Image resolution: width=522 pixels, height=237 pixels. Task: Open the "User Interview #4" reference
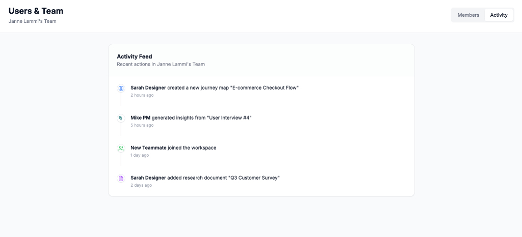click(229, 118)
